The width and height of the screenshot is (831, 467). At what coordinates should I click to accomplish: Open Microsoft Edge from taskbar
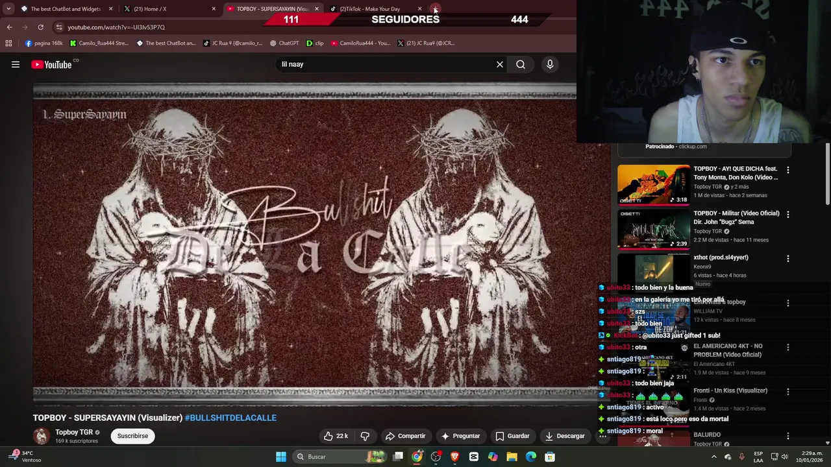(x=530, y=457)
